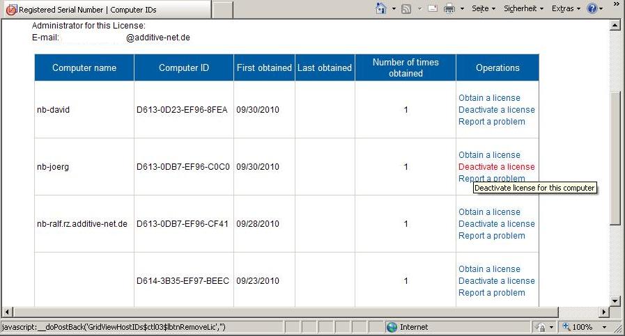Obtain a license for nb-joerg
Screen dimensions: 625x336
[x=489, y=155]
